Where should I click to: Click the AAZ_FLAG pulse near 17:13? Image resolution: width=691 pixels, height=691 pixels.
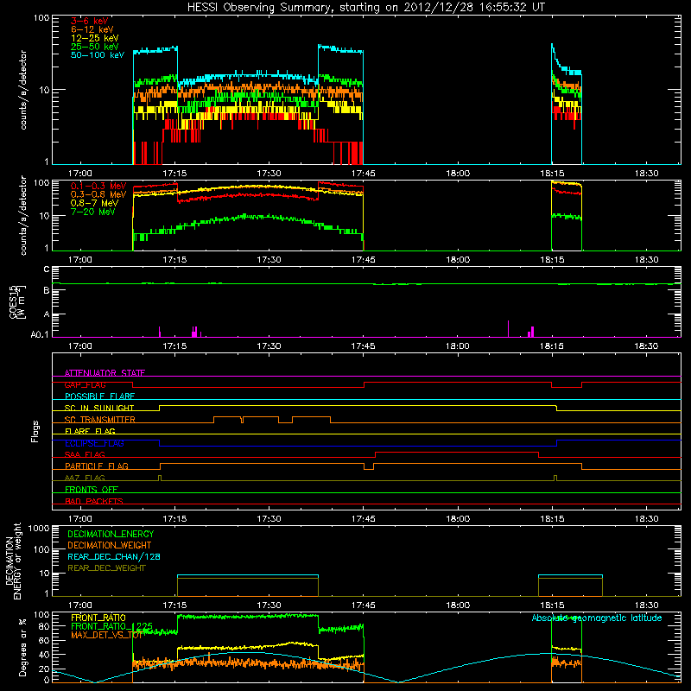pyautogui.click(x=160, y=478)
